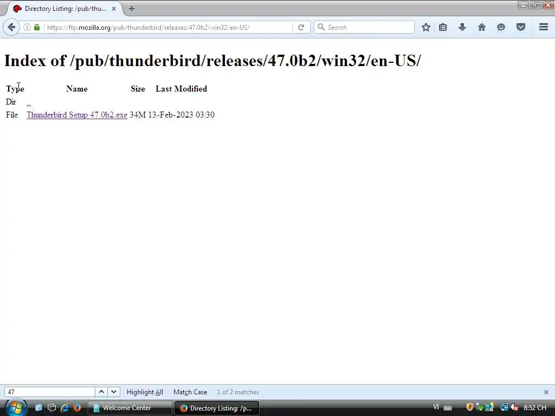Click the Size column header
Image resolution: width=555 pixels, height=416 pixels.
(138, 89)
